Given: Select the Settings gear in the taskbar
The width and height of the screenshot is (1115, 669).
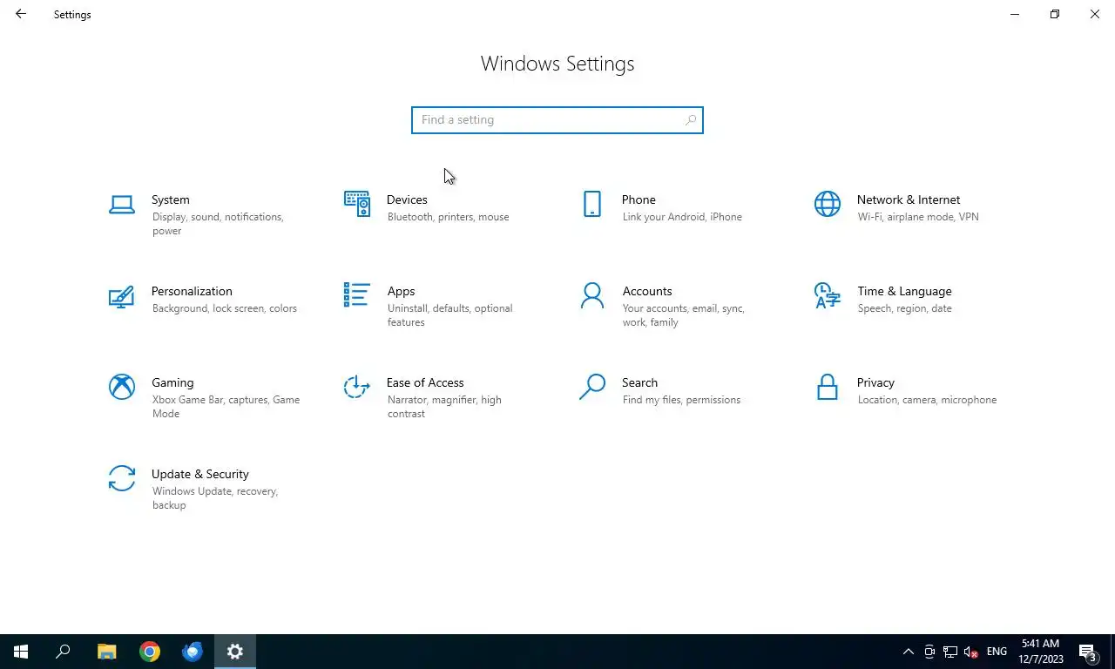Looking at the screenshot, I should [x=235, y=652].
